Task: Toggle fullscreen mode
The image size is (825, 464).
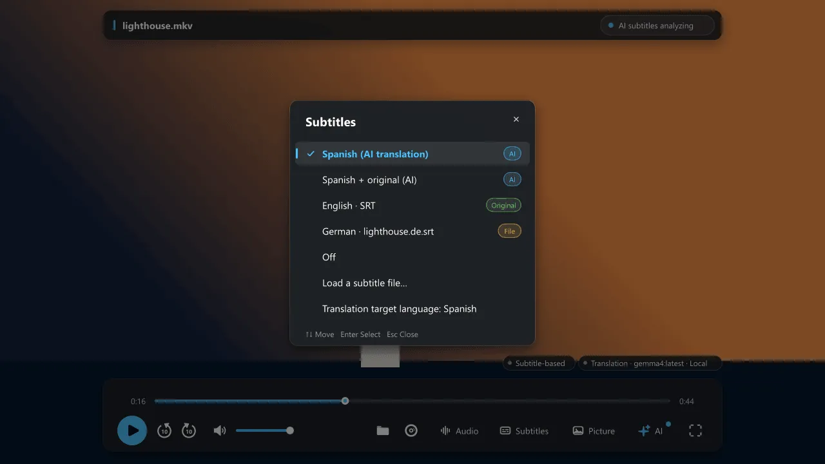Action: [x=695, y=430]
